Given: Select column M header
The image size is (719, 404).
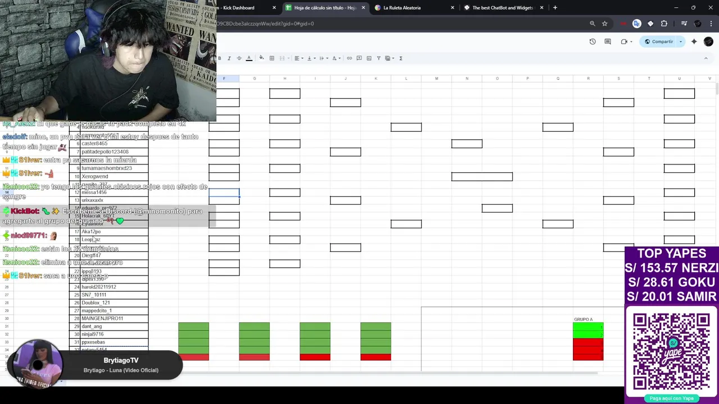Looking at the screenshot, I should [436, 79].
